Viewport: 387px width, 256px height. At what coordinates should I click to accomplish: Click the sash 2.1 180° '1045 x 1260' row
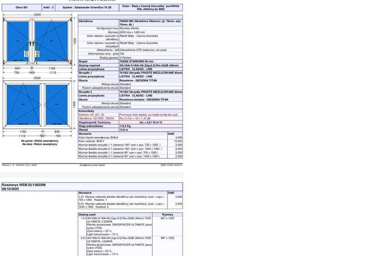point(123,149)
